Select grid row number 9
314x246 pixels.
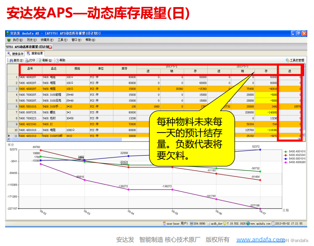click(x=13, y=124)
